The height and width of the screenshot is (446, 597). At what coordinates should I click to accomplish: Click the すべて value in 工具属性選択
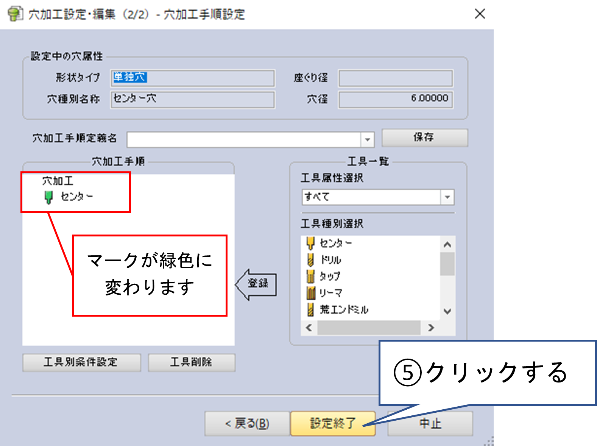[317, 197]
